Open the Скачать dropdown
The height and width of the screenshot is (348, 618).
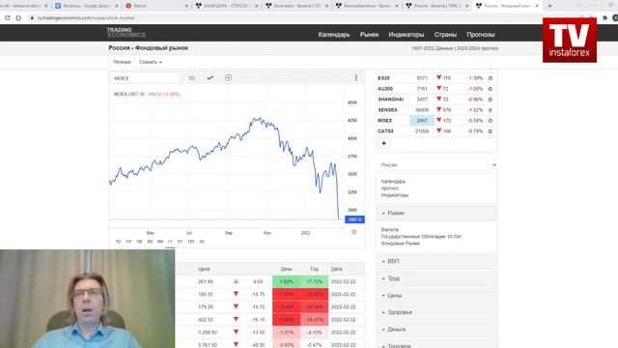pyautogui.click(x=151, y=62)
